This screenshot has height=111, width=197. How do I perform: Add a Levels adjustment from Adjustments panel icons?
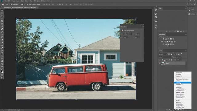tap(166, 39)
